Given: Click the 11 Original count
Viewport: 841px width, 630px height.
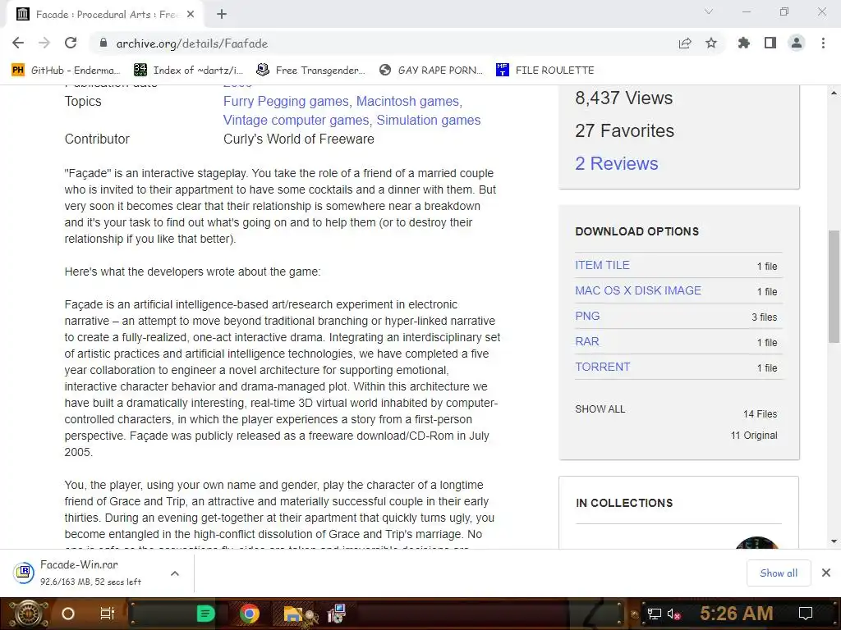Looking at the screenshot, I should (x=754, y=436).
